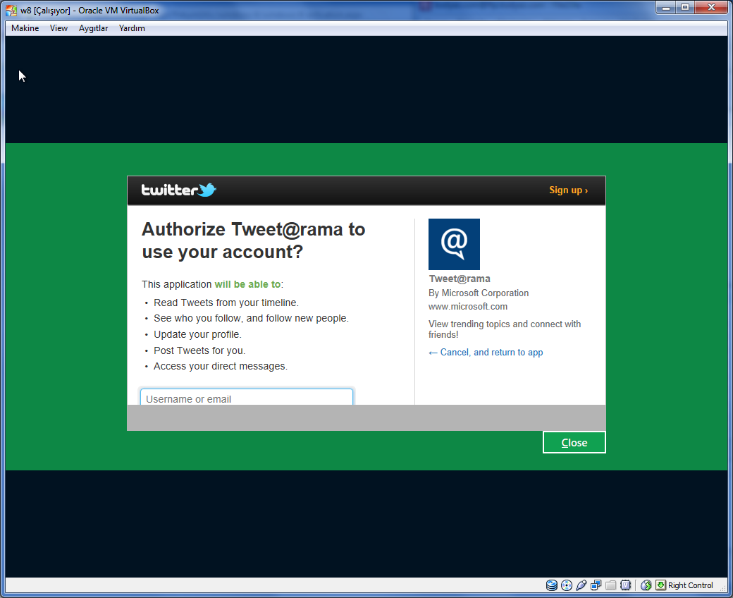Open the Makine menu
Screen dimensions: 733x598
coord(25,28)
